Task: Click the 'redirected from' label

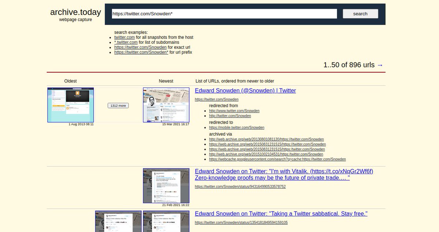Action: click(x=224, y=106)
